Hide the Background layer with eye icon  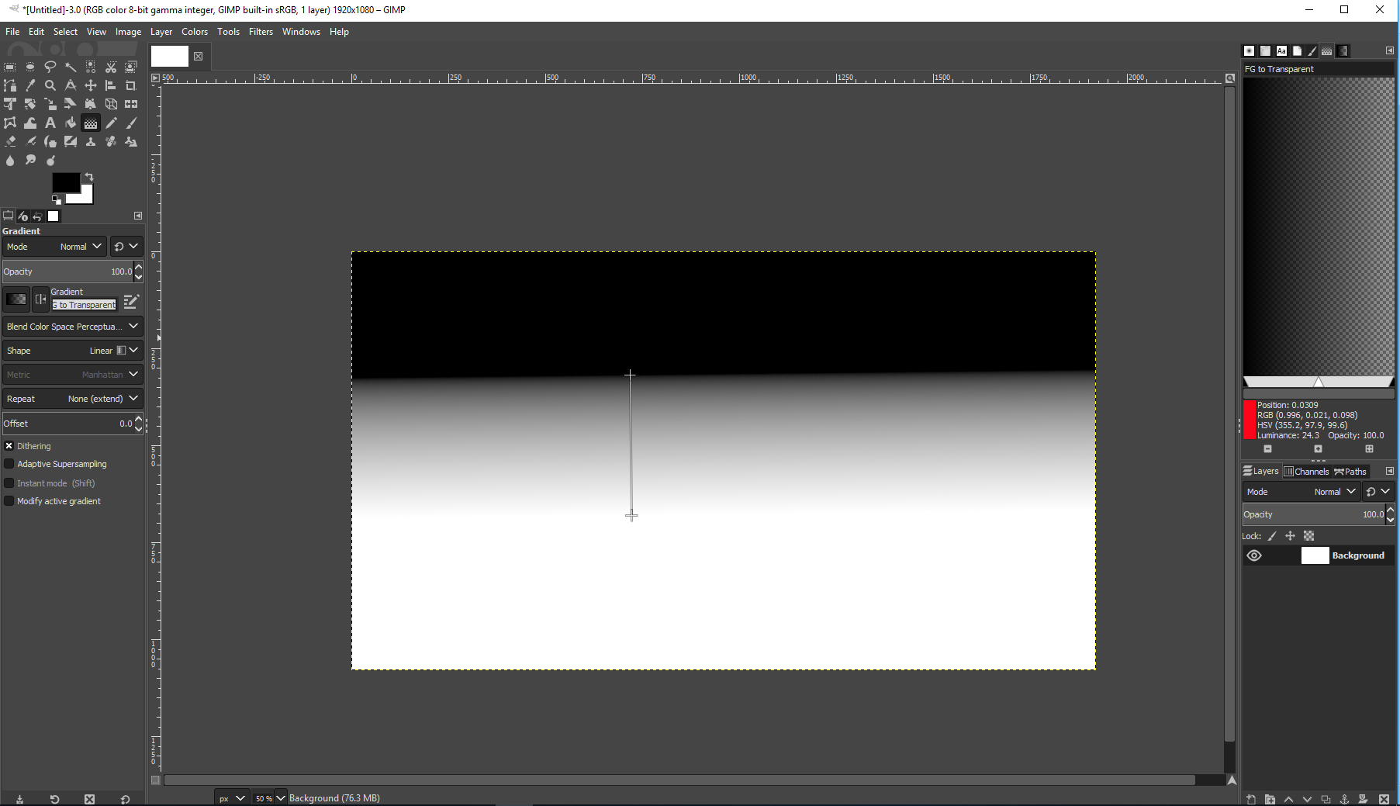click(x=1254, y=555)
